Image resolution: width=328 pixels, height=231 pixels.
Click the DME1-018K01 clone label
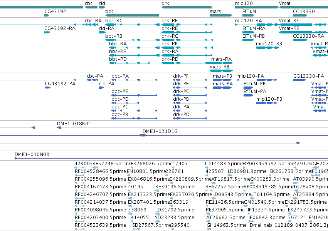[x=74, y=124]
